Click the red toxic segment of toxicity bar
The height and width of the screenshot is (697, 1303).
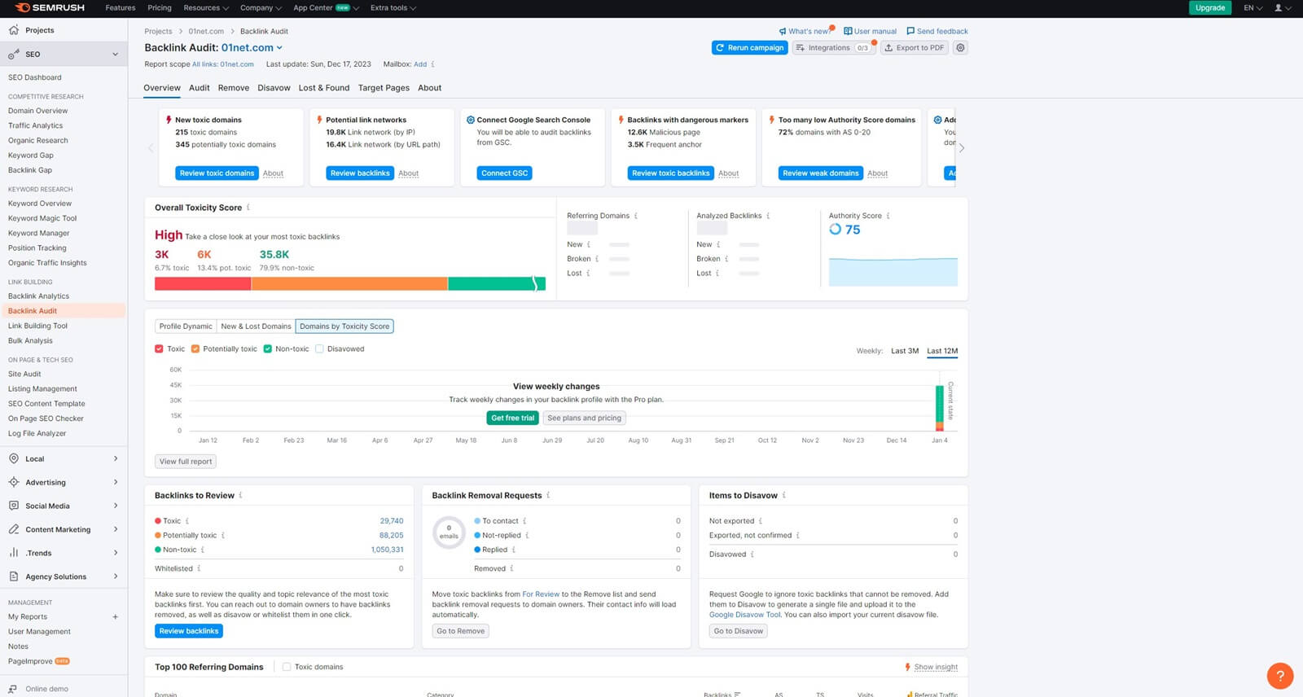coord(203,284)
